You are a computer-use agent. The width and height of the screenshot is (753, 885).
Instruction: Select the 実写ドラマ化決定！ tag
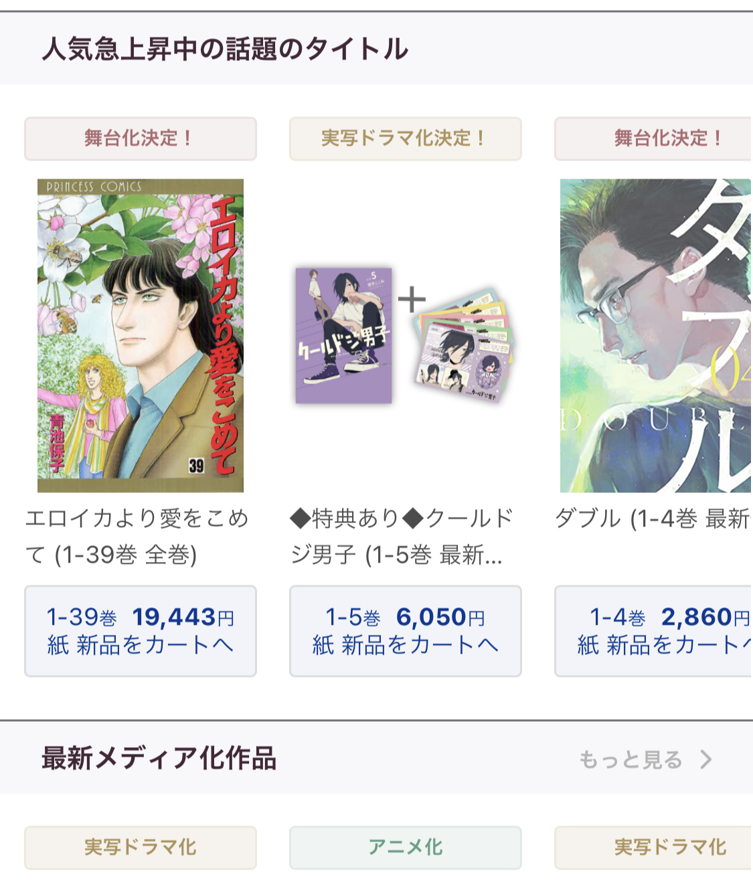[x=406, y=138]
